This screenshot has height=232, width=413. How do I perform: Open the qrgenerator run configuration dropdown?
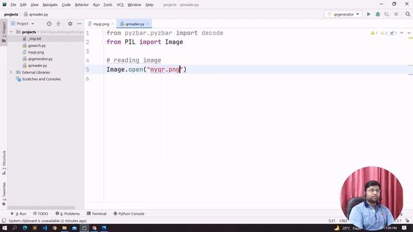(343, 14)
